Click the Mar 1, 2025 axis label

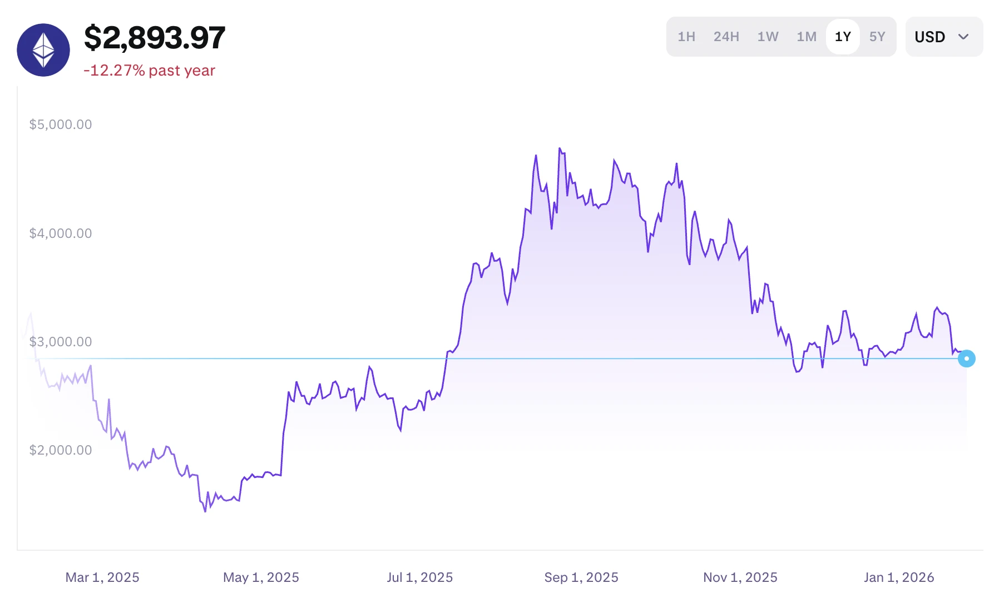point(102,577)
